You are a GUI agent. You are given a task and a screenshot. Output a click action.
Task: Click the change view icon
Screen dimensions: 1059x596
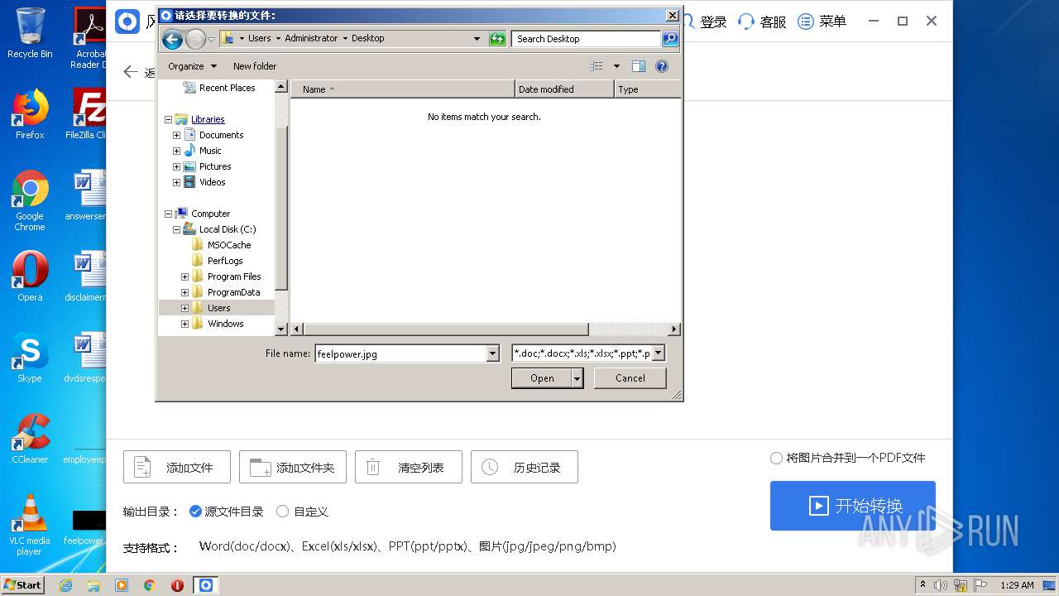[x=597, y=66]
